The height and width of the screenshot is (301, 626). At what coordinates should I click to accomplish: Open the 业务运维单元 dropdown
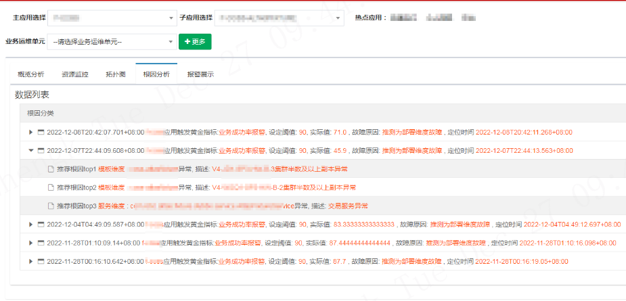tap(112, 42)
